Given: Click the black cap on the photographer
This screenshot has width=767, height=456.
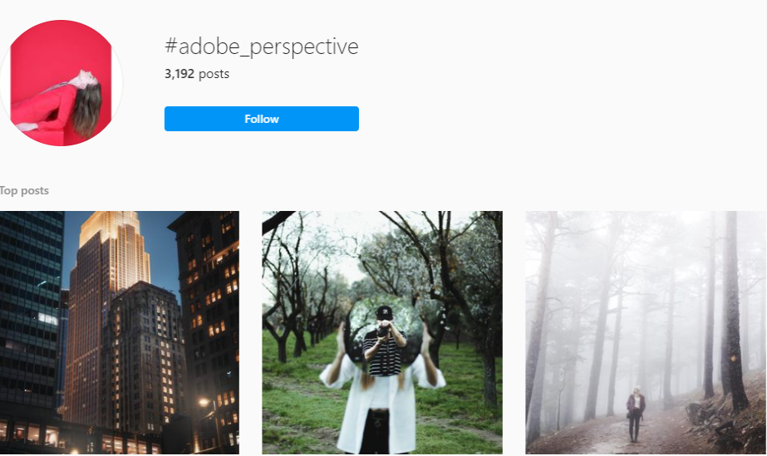Looking at the screenshot, I should click(x=385, y=311).
